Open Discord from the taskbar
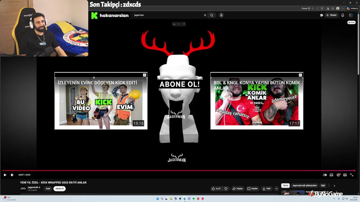The image size is (360, 202). pos(189,199)
